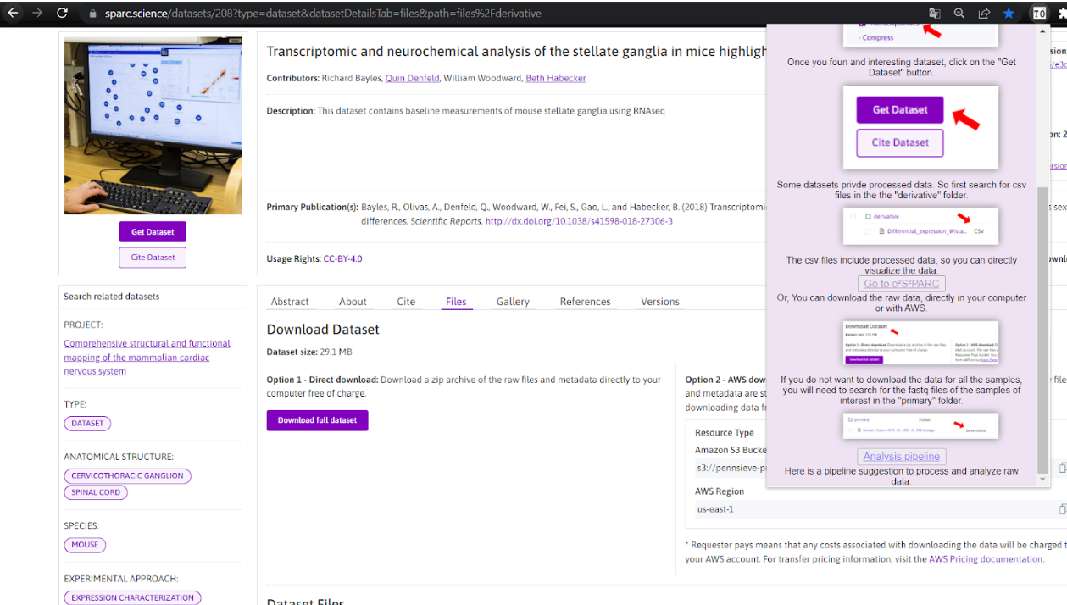Click the SPINAL CORD tag

coord(96,492)
